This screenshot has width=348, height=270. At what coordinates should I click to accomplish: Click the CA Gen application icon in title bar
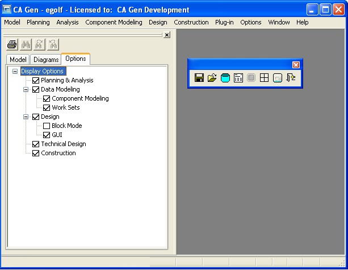pyautogui.click(x=7, y=10)
